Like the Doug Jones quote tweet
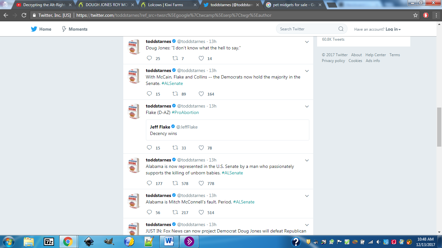This screenshot has width=442, height=248. (201, 58)
